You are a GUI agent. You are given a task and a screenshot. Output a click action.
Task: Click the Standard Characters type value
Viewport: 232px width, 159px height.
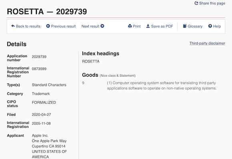(x=49, y=85)
